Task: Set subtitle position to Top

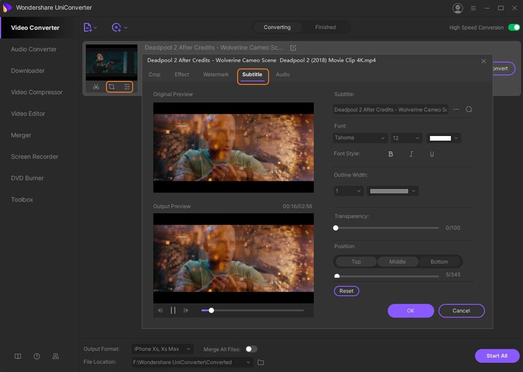Action: coord(356,262)
